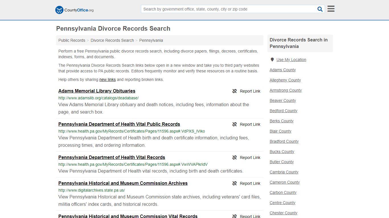The image size is (389, 218).
Task: Click broken-link icon for Health Vital Records
Action: click(x=235, y=158)
